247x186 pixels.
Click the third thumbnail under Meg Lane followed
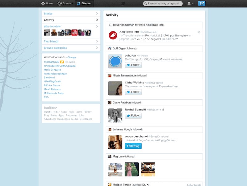coord(148,169)
